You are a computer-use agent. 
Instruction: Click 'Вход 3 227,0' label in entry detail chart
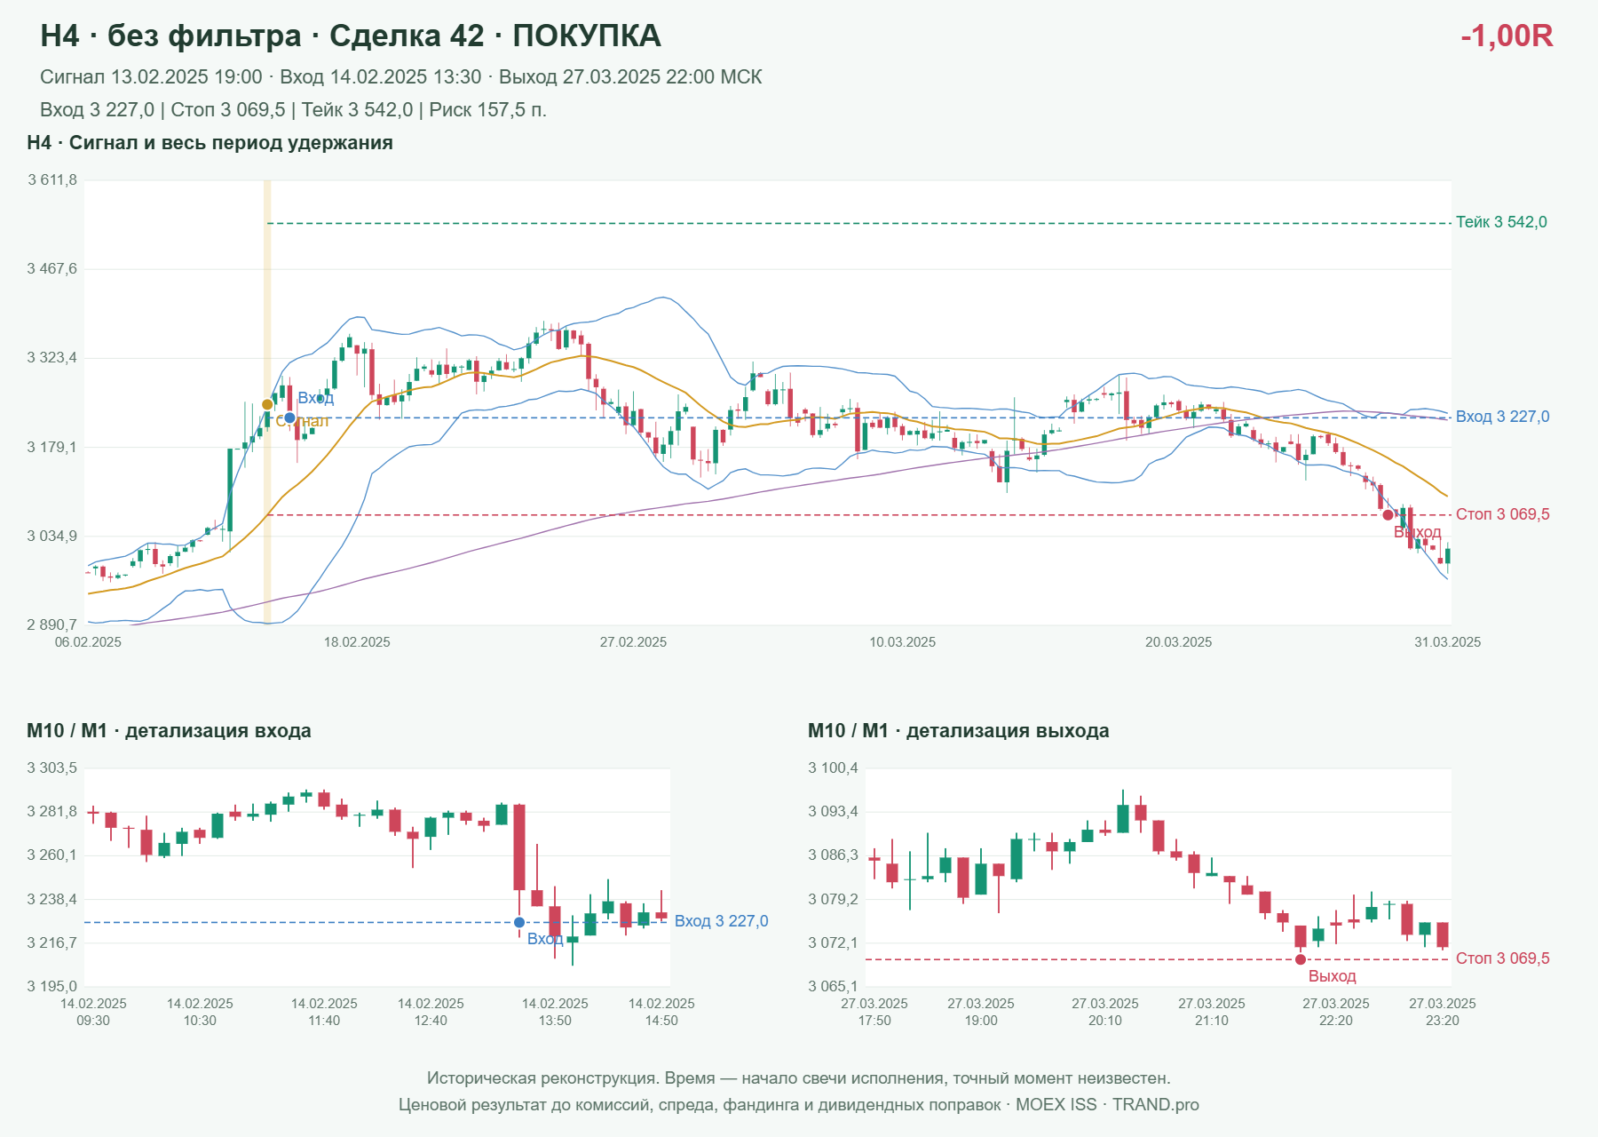[721, 921]
